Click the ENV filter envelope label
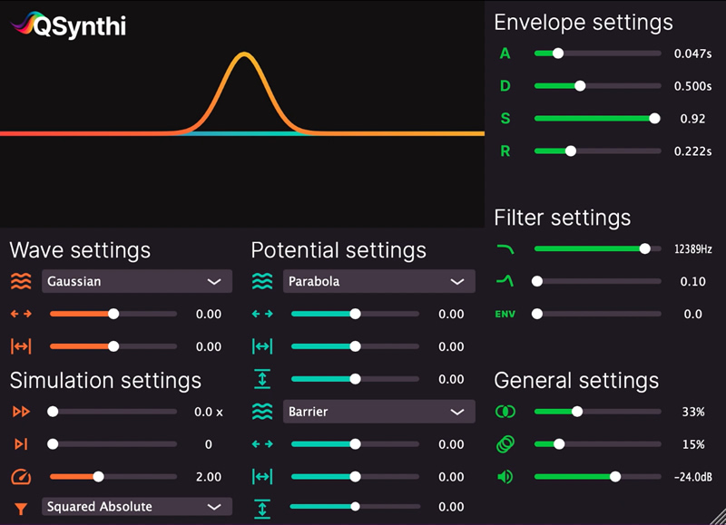Screen dimensions: 726x525 pyautogui.click(x=505, y=314)
